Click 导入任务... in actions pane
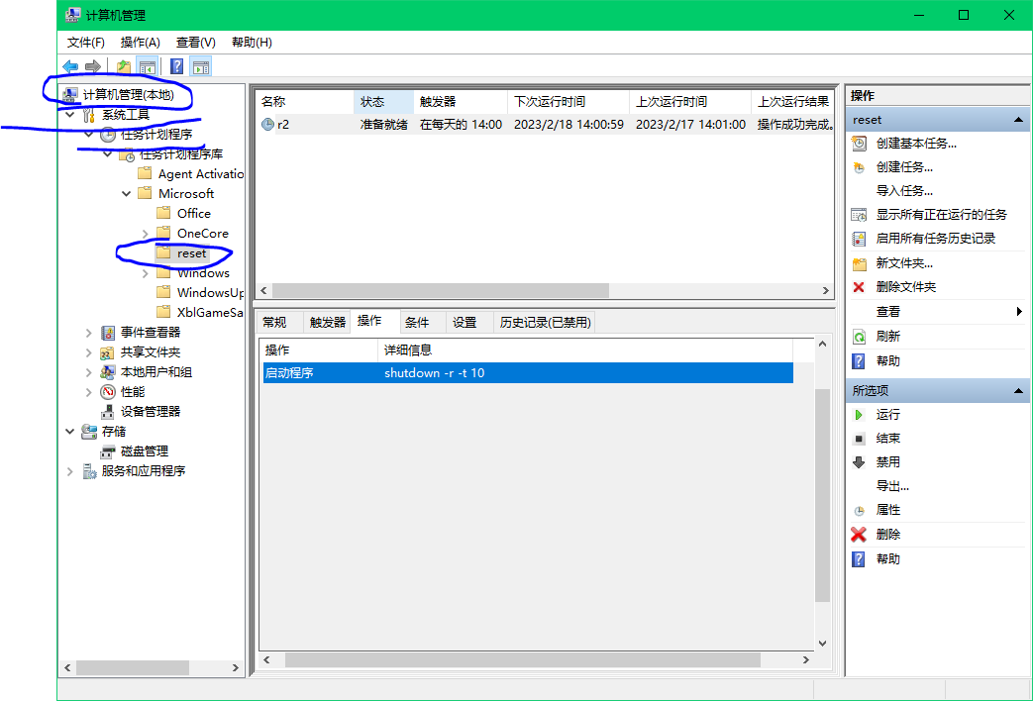The image size is (1033, 701). click(x=904, y=191)
